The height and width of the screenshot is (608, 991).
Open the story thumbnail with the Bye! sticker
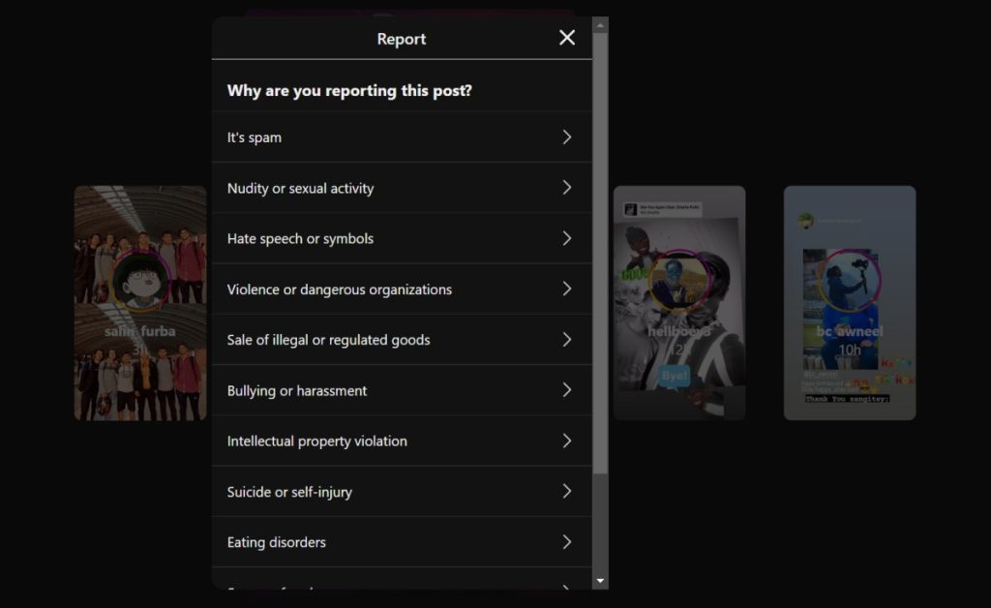click(x=679, y=303)
